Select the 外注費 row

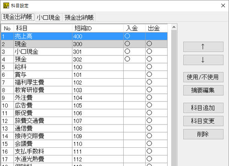84,98
